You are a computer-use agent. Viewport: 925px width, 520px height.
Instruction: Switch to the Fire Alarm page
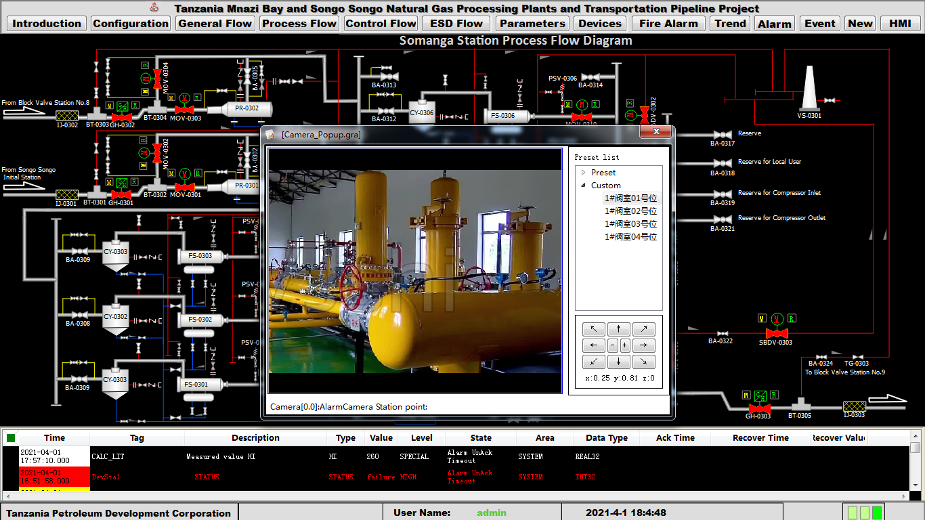pos(668,24)
